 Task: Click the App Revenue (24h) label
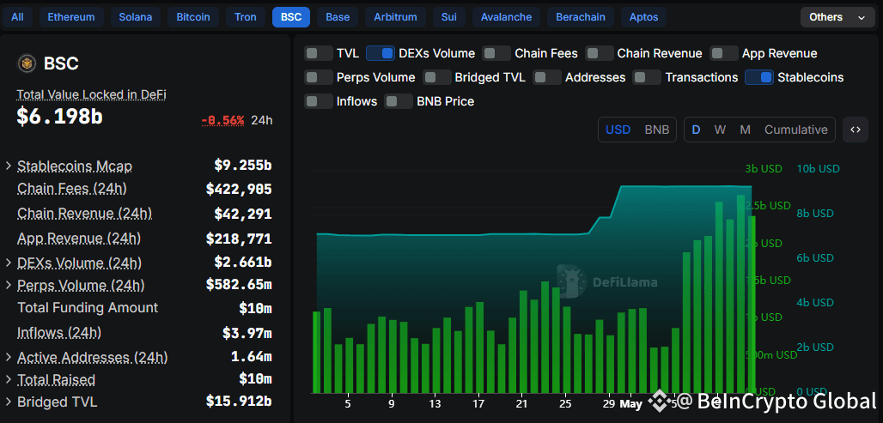pyautogui.click(x=79, y=239)
